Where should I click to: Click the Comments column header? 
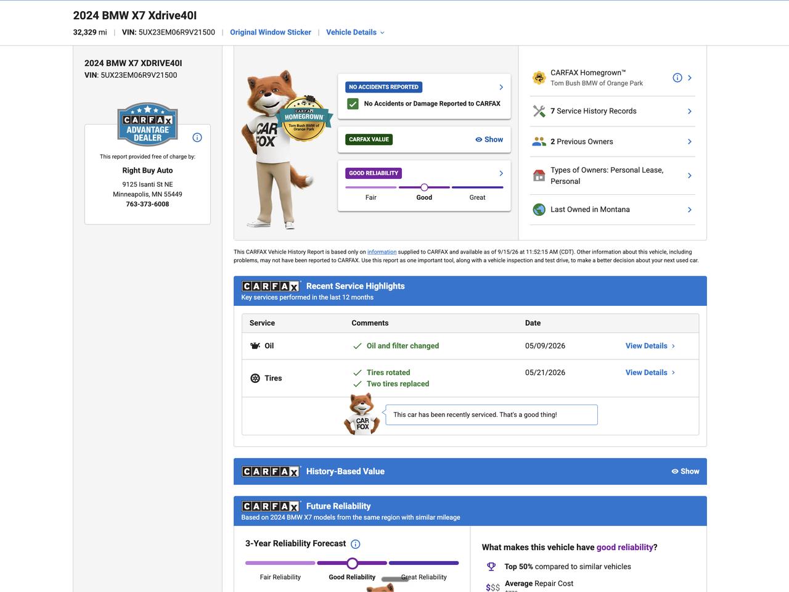pos(370,323)
